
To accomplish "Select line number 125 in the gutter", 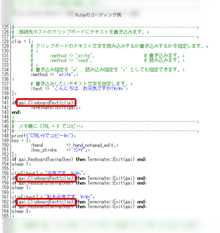I will 5,27.
